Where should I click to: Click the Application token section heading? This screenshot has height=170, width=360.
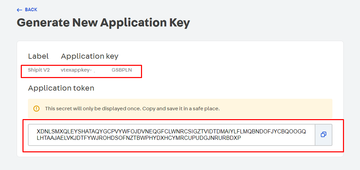coord(61,88)
